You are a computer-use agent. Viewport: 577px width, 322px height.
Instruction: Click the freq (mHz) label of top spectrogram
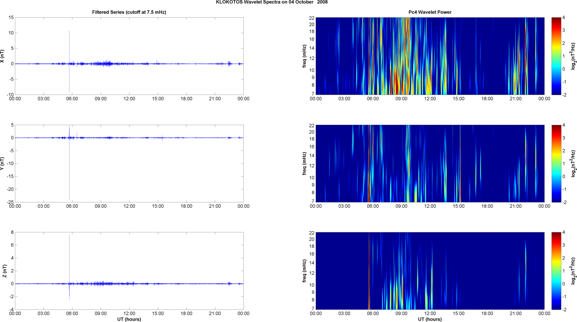click(304, 56)
